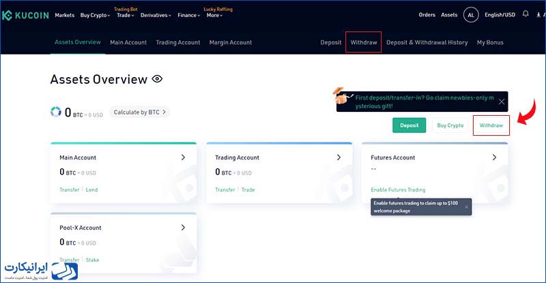Open the My Bonus tab

pos(490,42)
